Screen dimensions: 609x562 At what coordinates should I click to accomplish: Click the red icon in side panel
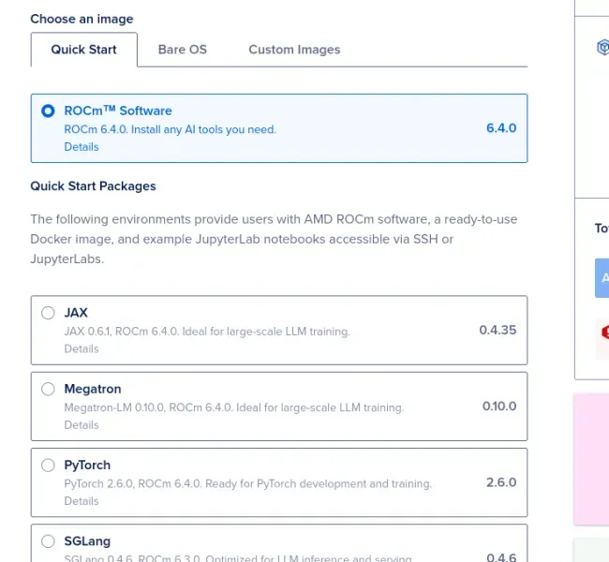pyautogui.click(x=605, y=333)
